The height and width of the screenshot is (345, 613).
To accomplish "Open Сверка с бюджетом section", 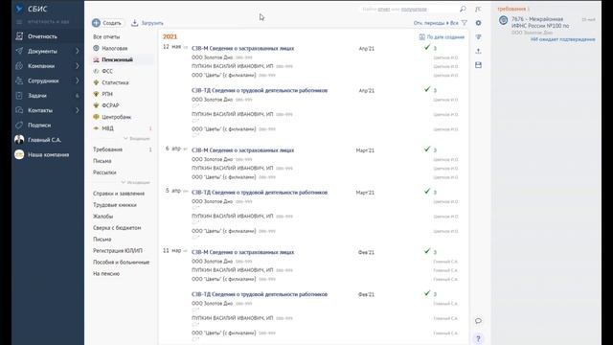I will pos(117,228).
